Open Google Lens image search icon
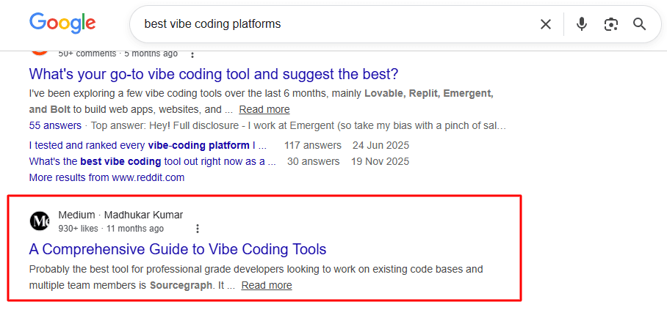This screenshot has height=310, width=667. point(611,24)
